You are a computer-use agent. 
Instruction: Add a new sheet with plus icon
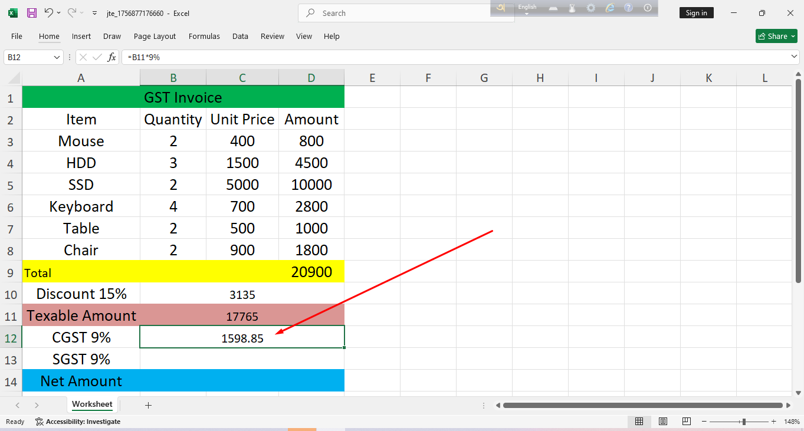[148, 405]
